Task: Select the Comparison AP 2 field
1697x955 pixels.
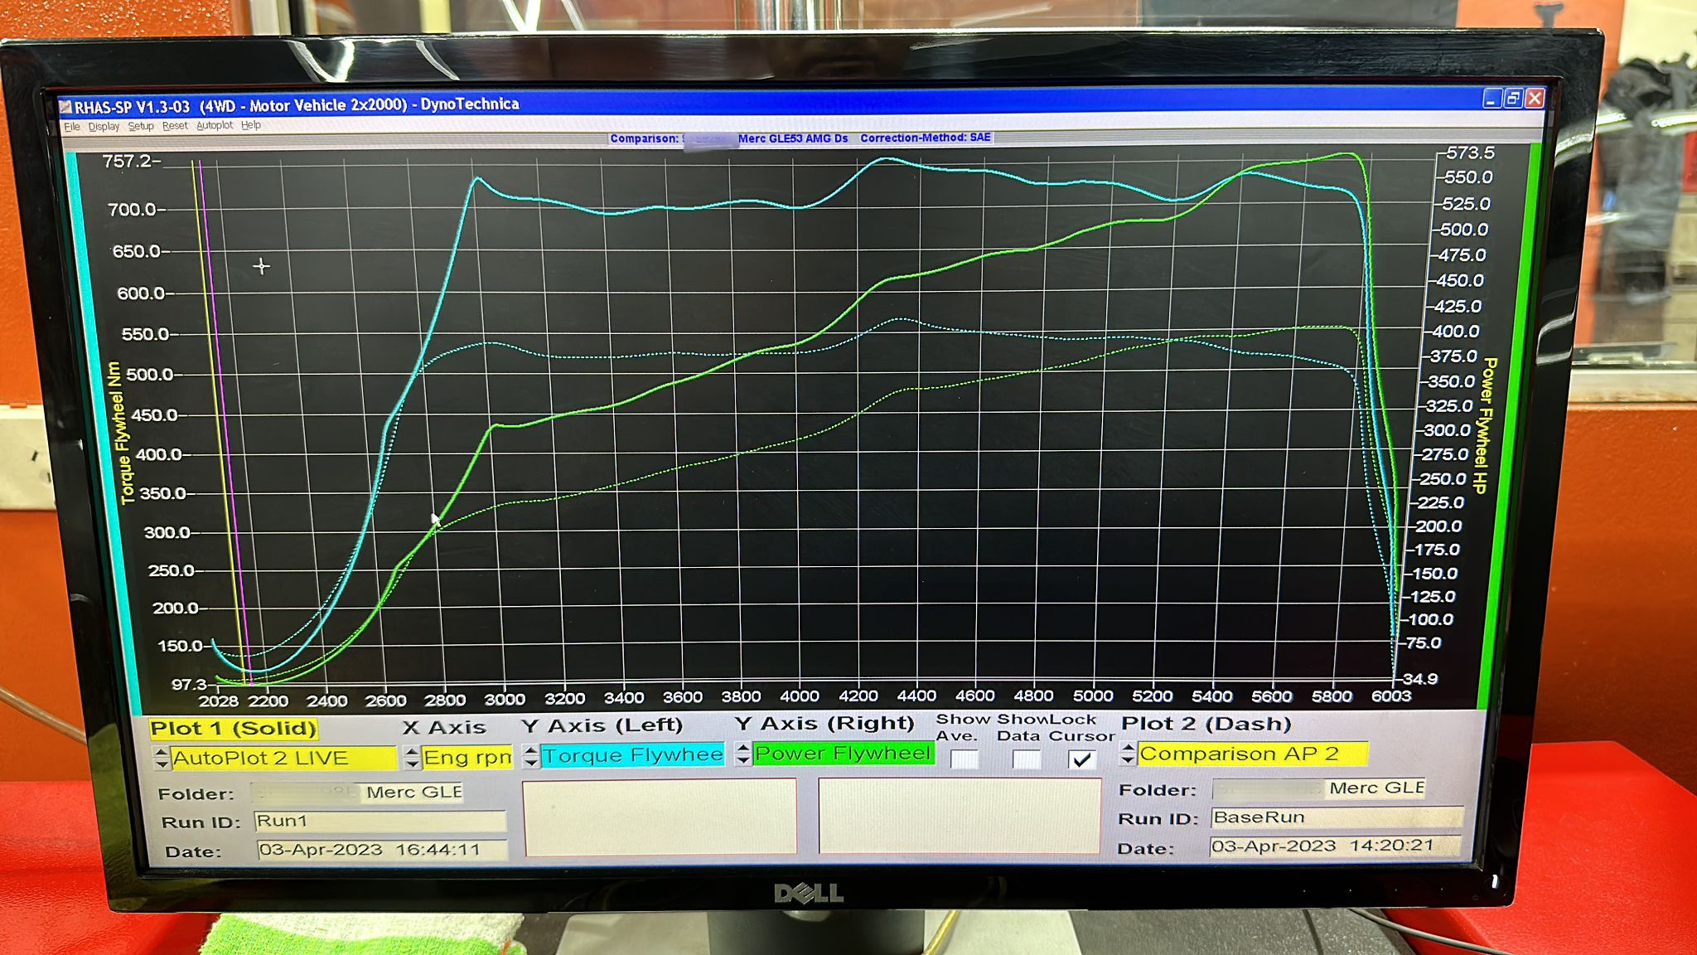Action: [x=1252, y=754]
